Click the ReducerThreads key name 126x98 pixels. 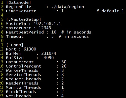[23, 79]
